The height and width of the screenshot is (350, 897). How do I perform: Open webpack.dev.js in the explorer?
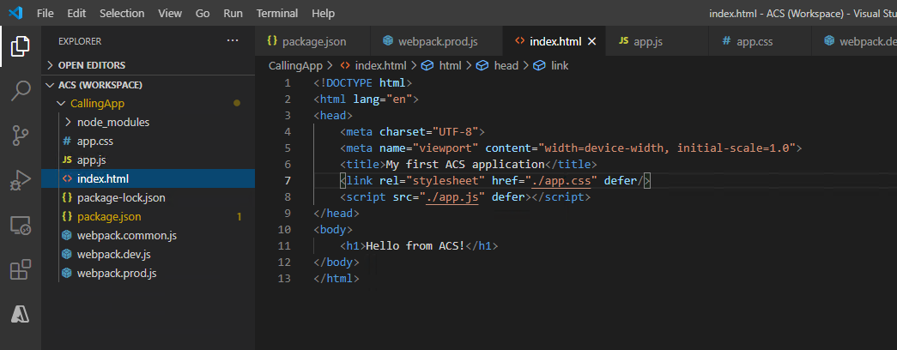(113, 254)
